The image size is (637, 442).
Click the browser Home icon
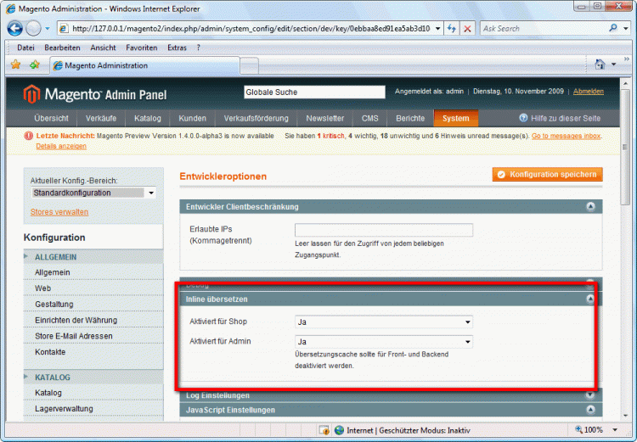click(x=600, y=64)
